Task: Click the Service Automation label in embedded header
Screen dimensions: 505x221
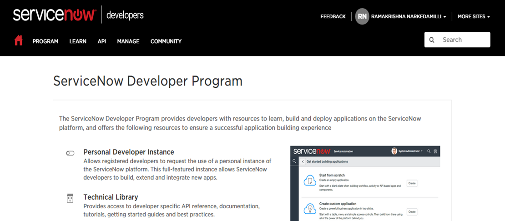Action: coord(343,151)
